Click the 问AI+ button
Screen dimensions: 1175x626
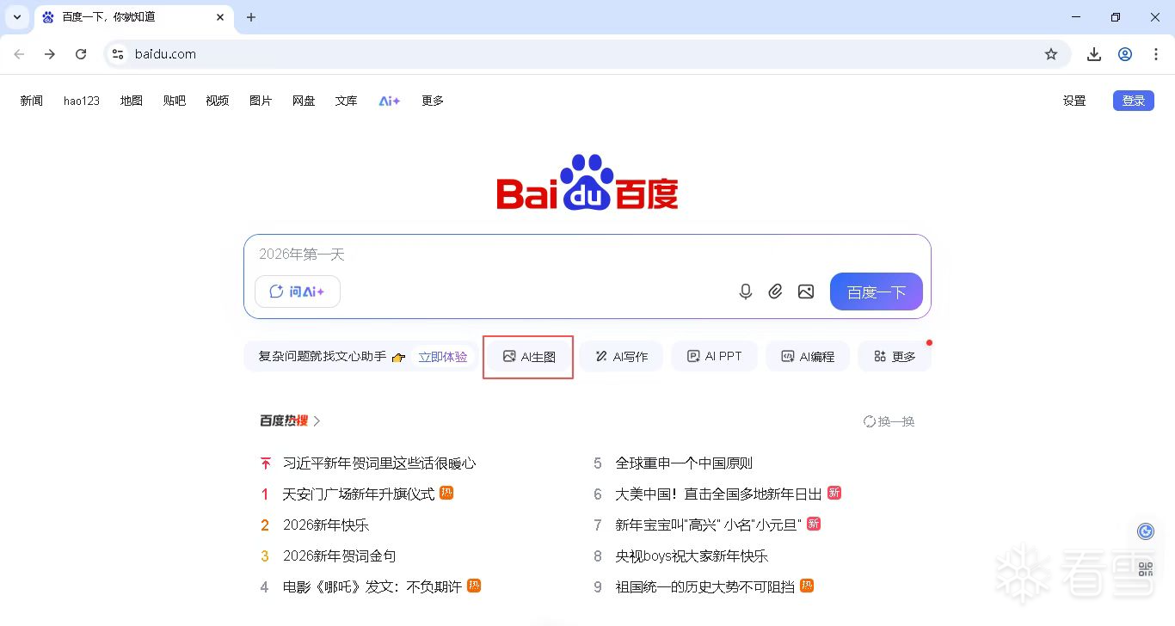[298, 292]
